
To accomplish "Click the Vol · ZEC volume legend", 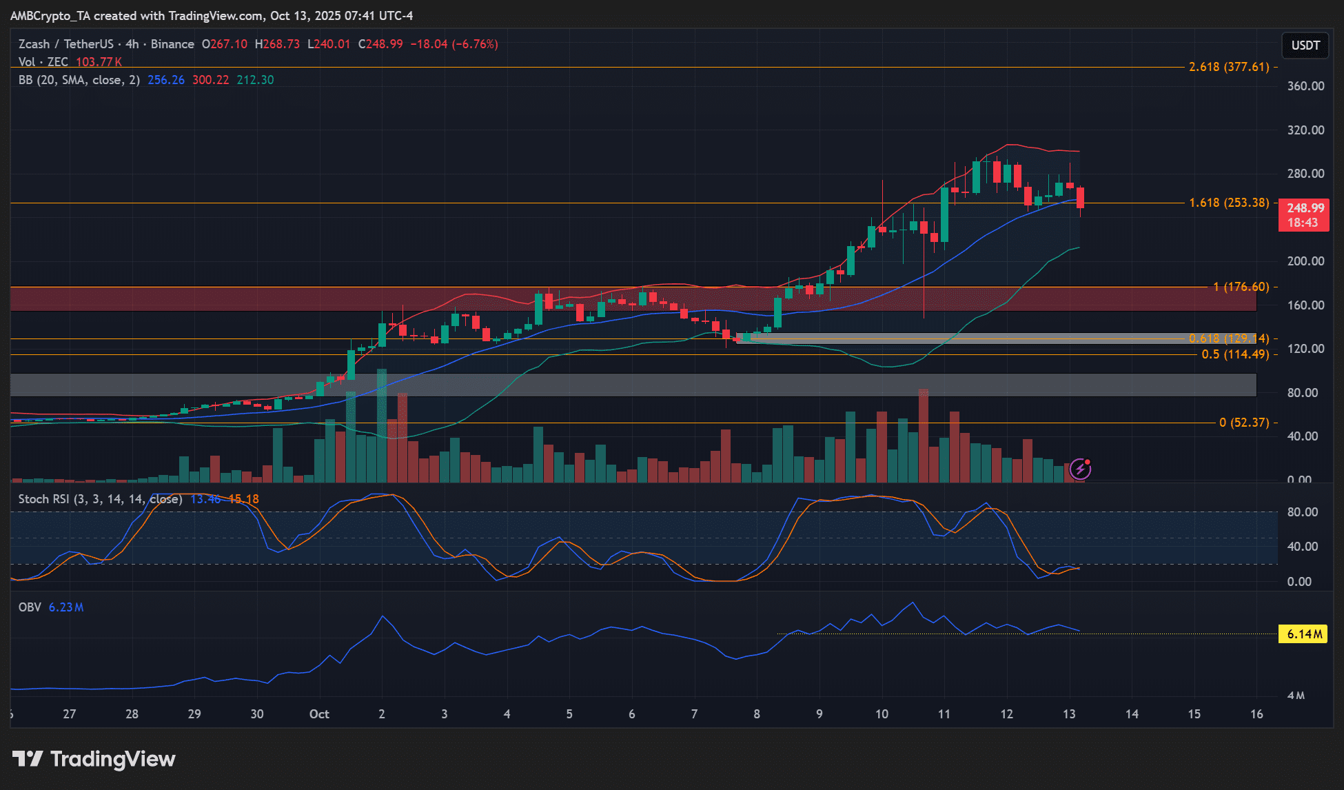I will point(43,62).
